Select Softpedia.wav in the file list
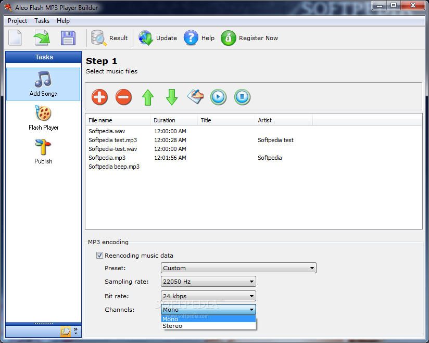This screenshot has width=429, height=343. coord(107,131)
